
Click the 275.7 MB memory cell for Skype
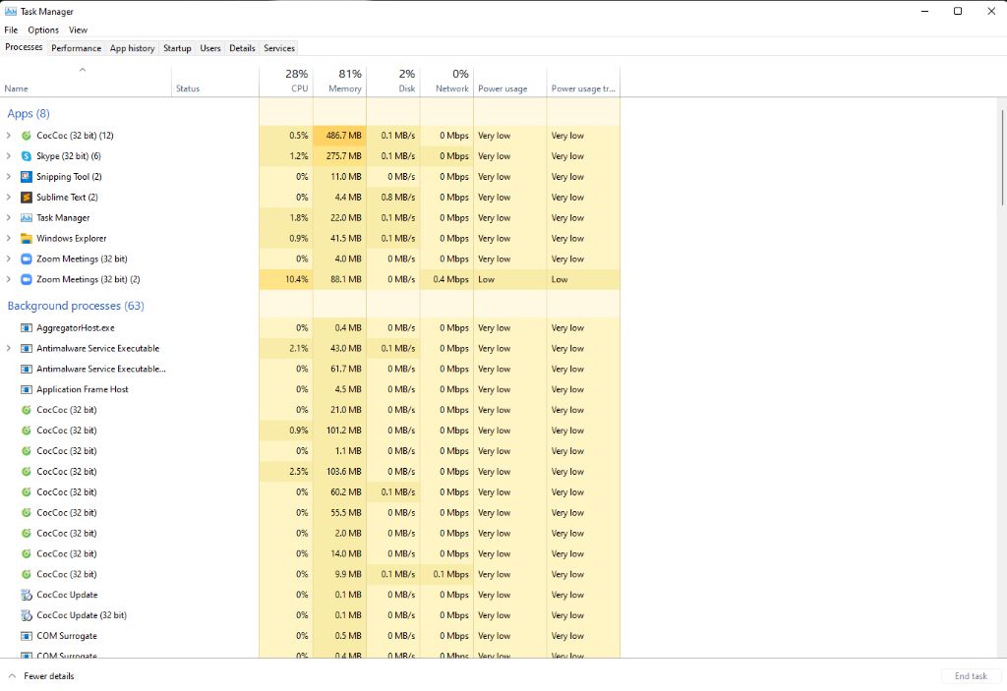tap(339, 156)
